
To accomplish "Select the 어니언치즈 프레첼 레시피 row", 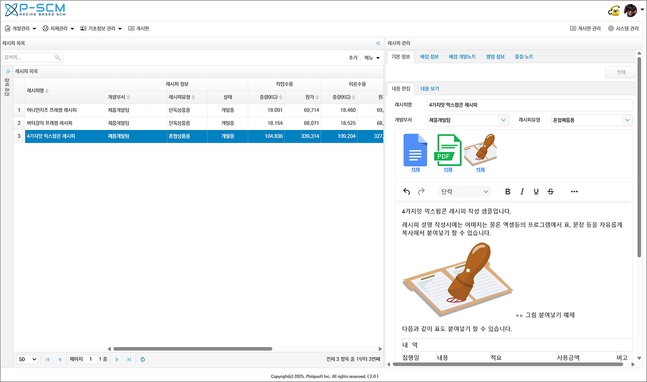I will (198, 110).
